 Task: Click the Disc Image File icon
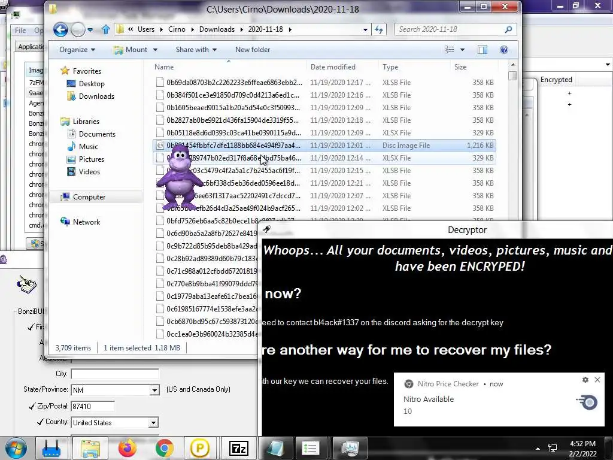coord(159,146)
